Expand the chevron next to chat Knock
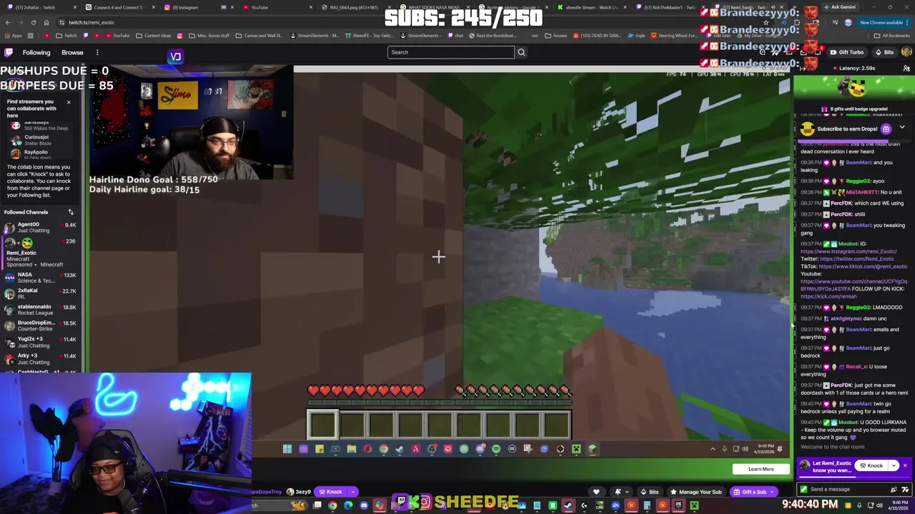This screenshot has height=514, width=915. click(x=894, y=465)
